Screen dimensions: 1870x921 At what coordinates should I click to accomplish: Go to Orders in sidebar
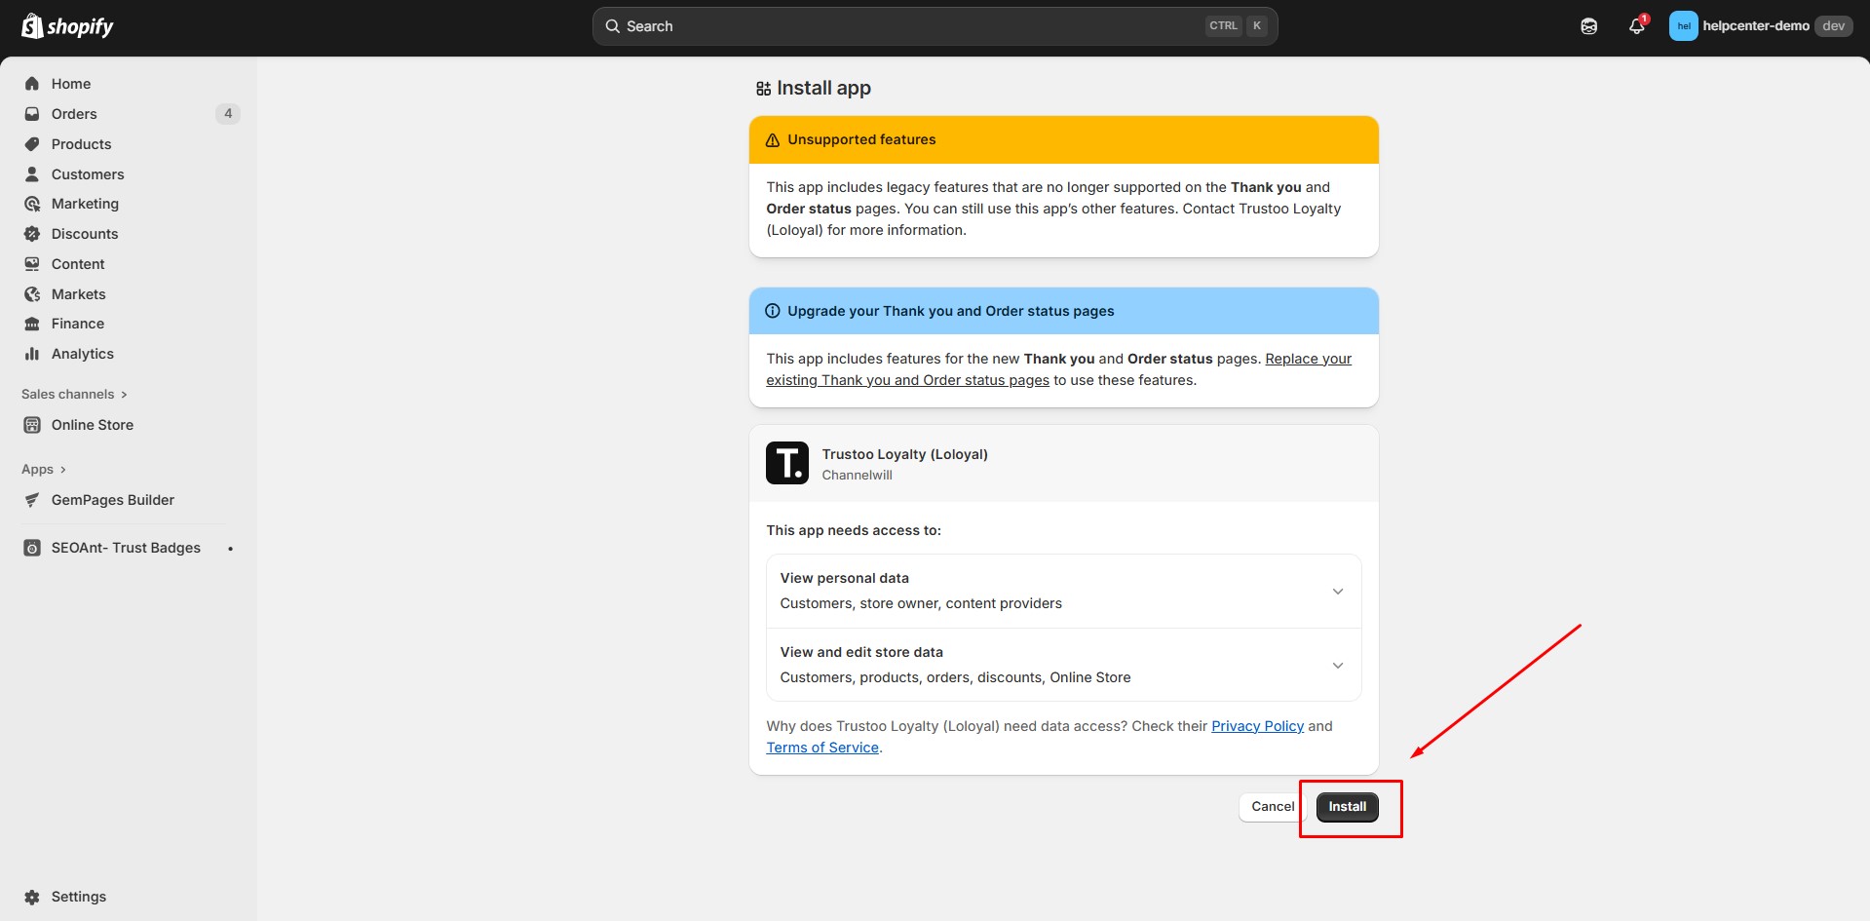click(x=74, y=114)
